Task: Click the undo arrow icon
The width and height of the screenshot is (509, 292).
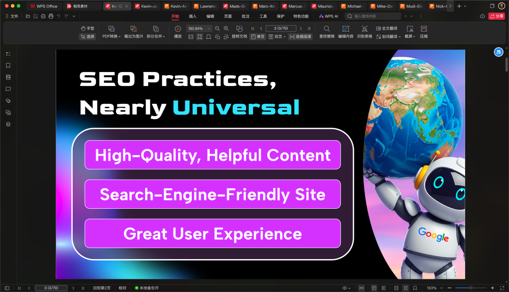Action: (58, 16)
